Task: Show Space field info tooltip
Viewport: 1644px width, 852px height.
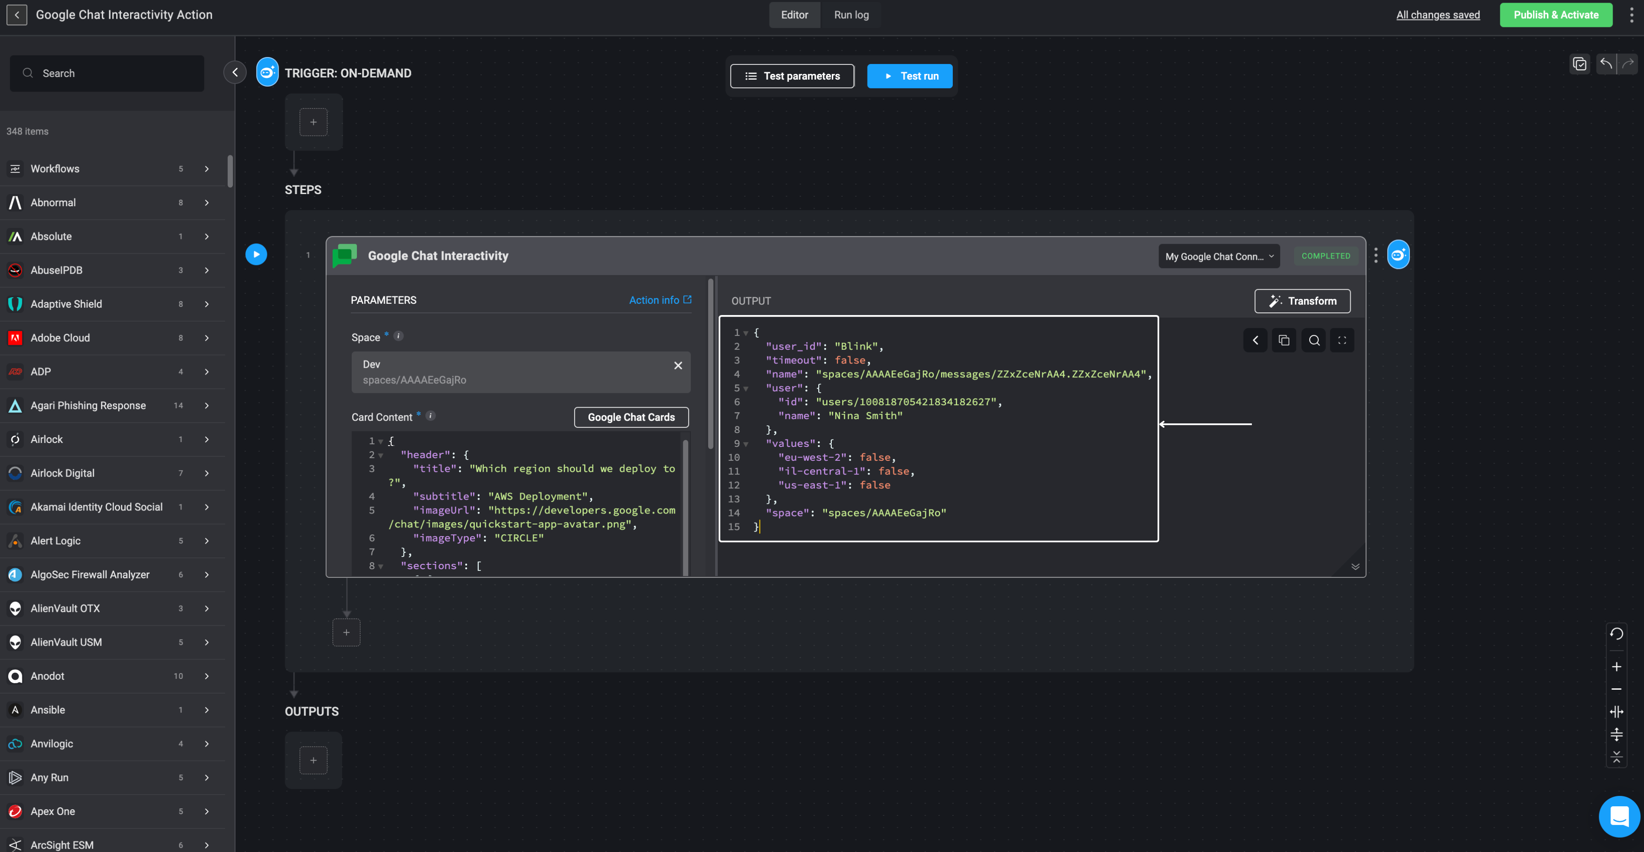Action: coord(398,335)
